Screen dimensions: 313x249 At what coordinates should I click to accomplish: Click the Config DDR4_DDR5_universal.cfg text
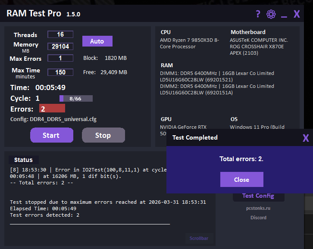(x=53, y=119)
